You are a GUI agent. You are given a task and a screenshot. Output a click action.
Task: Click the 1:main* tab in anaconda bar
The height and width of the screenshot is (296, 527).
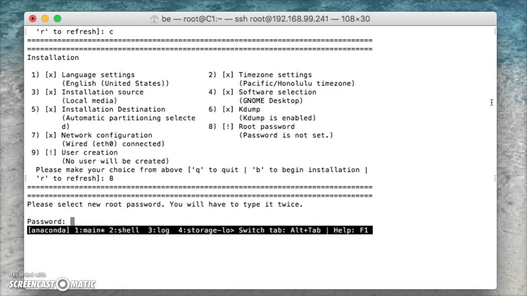(89, 230)
